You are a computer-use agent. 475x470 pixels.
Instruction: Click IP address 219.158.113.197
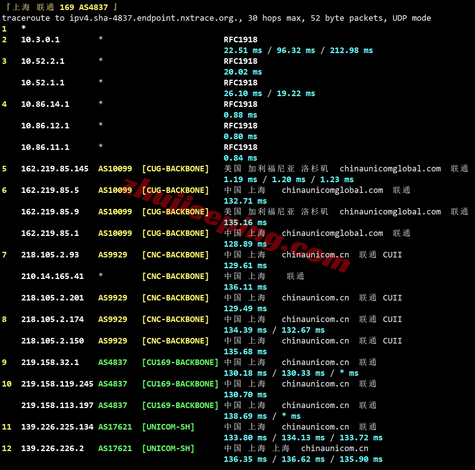coord(57,405)
